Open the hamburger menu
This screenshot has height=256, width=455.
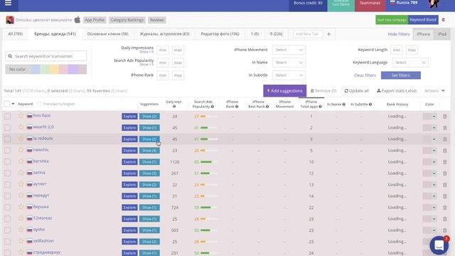click(8, 3)
